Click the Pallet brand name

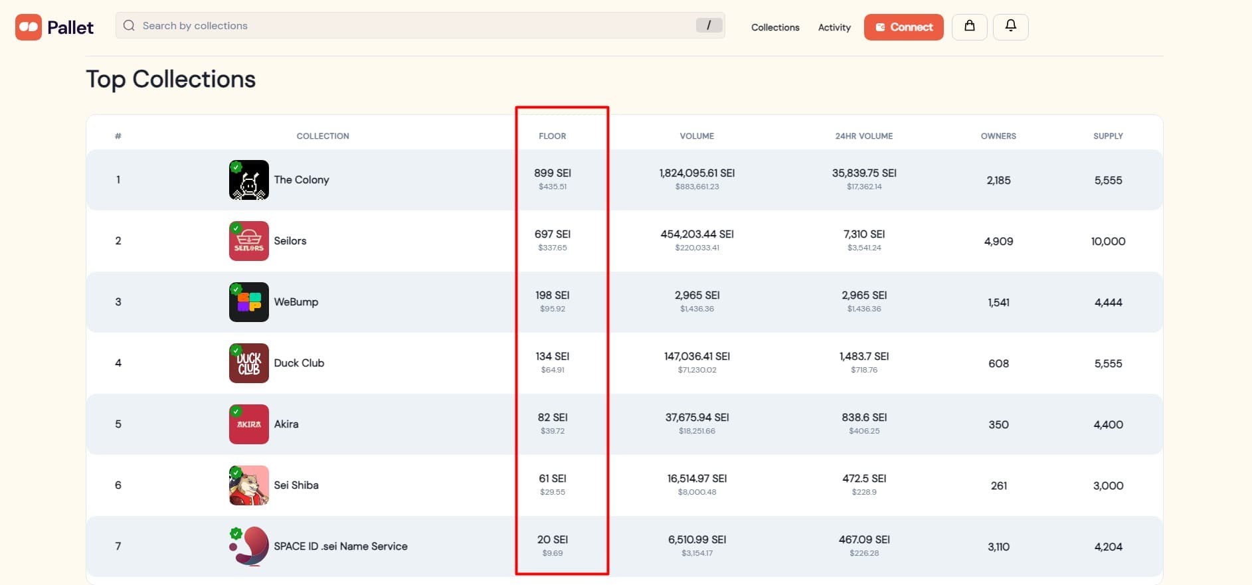(x=70, y=28)
